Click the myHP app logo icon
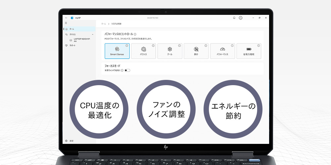The image size is (331, 165). click(x=72, y=18)
